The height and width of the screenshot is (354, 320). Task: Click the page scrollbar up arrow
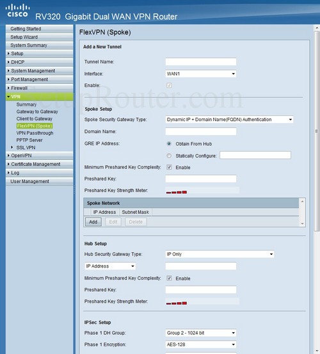(317, 28)
